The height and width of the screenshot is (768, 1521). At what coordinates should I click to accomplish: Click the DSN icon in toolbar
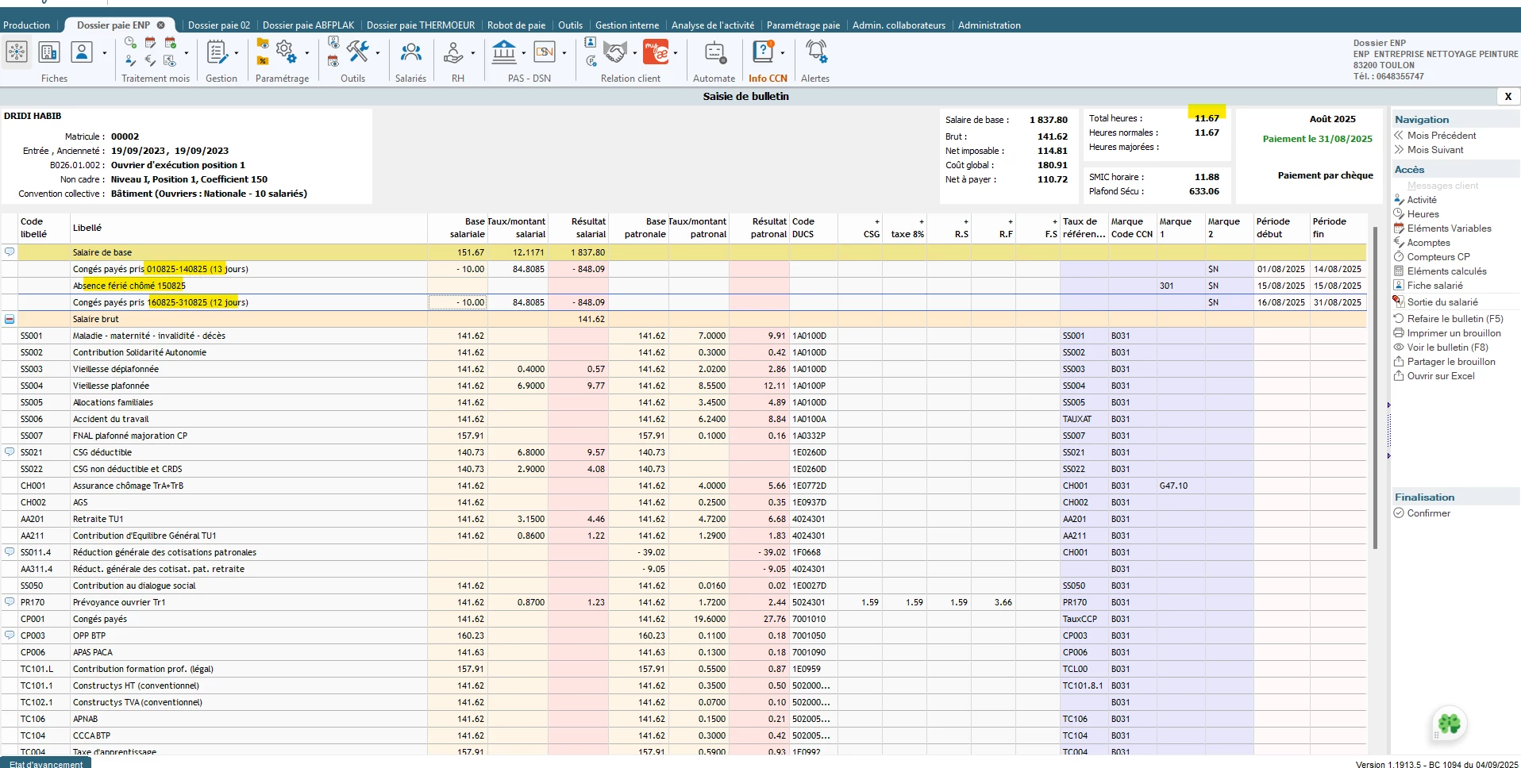[545, 53]
